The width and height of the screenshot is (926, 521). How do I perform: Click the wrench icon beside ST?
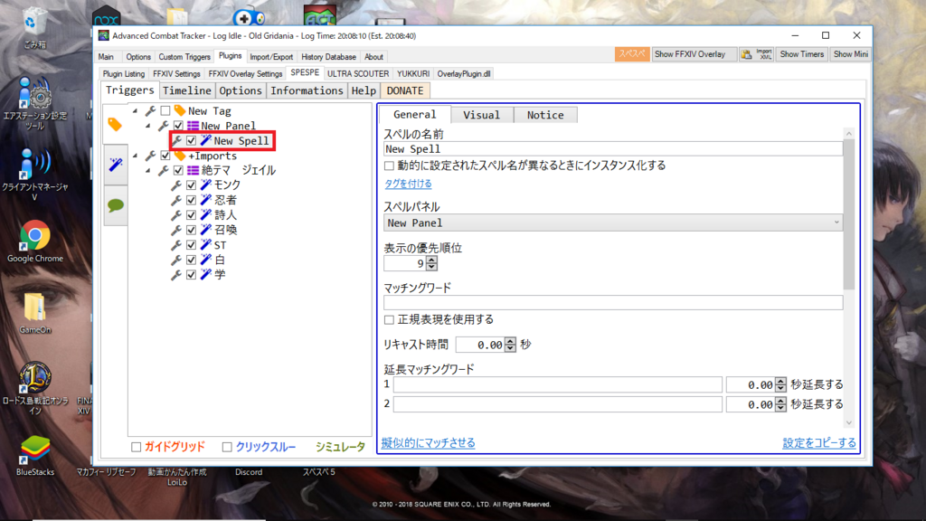point(176,245)
